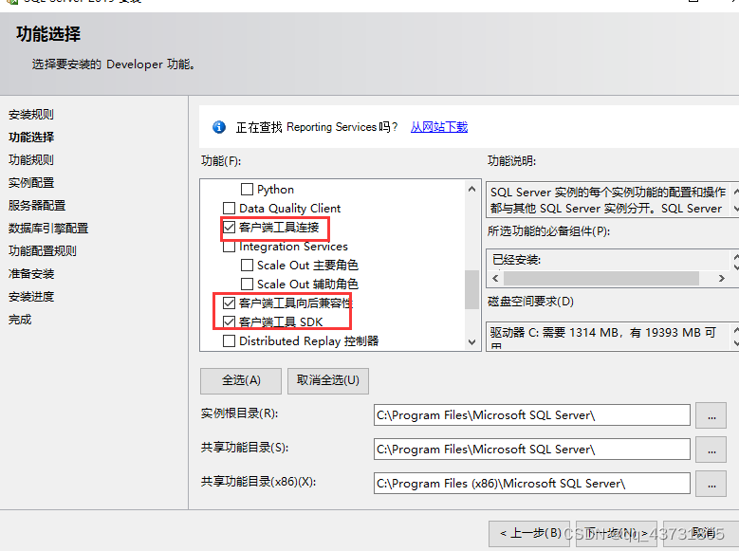Focus the 共享功能目录(x86)(X) path field
Screen dimensions: 739x551
tap(532, 483)
